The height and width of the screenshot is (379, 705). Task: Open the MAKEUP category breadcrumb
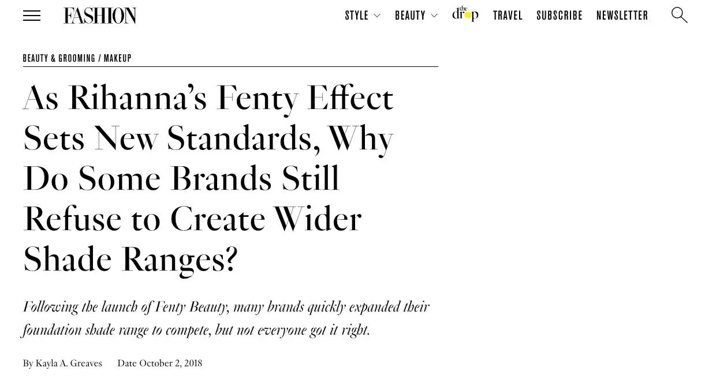point(118,58)
